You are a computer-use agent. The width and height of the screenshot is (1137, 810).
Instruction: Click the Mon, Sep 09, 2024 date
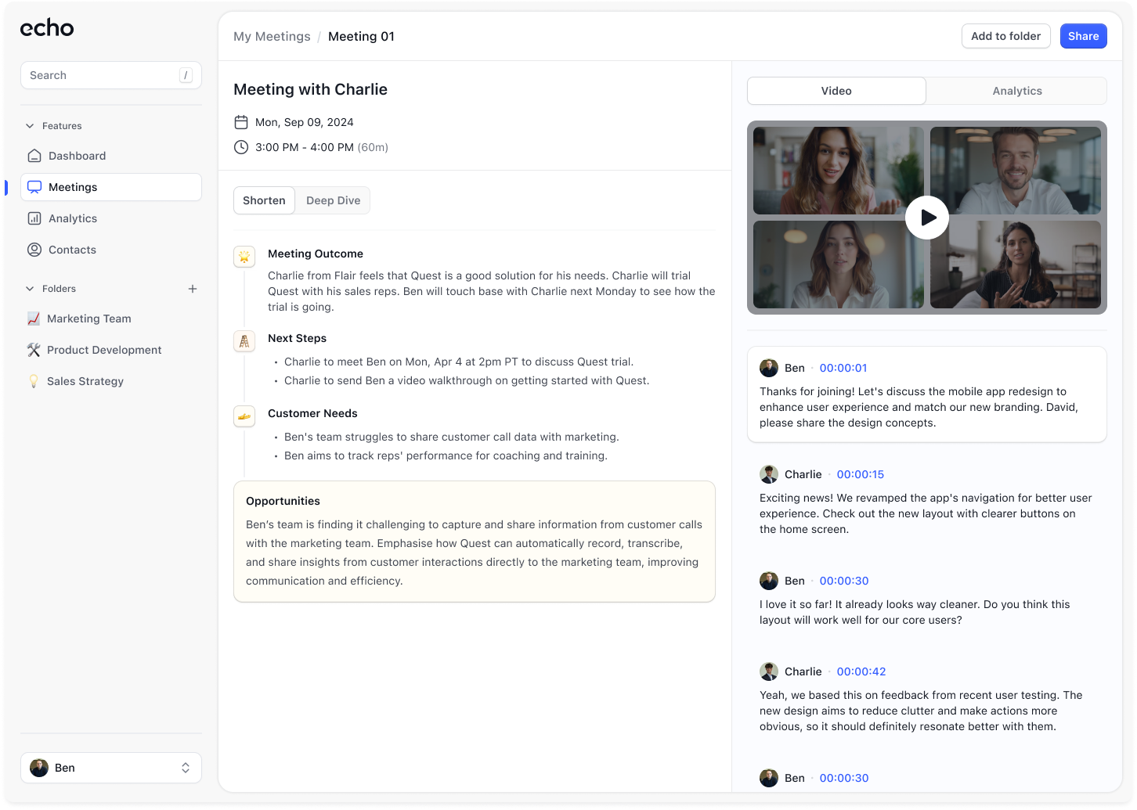click(305, 122)
